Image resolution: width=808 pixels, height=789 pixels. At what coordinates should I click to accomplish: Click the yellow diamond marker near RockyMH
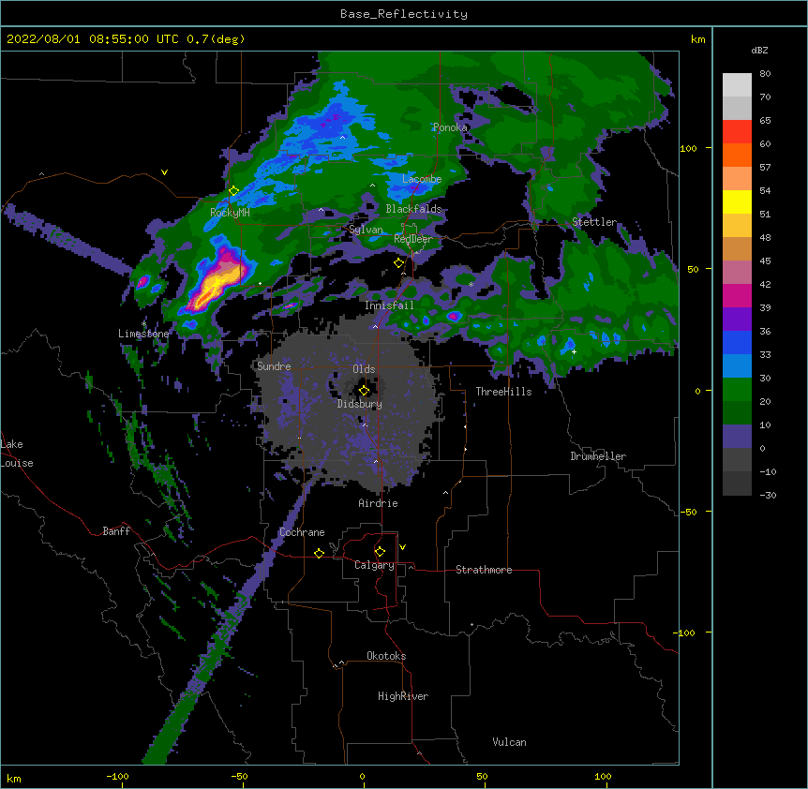point(233,191)
